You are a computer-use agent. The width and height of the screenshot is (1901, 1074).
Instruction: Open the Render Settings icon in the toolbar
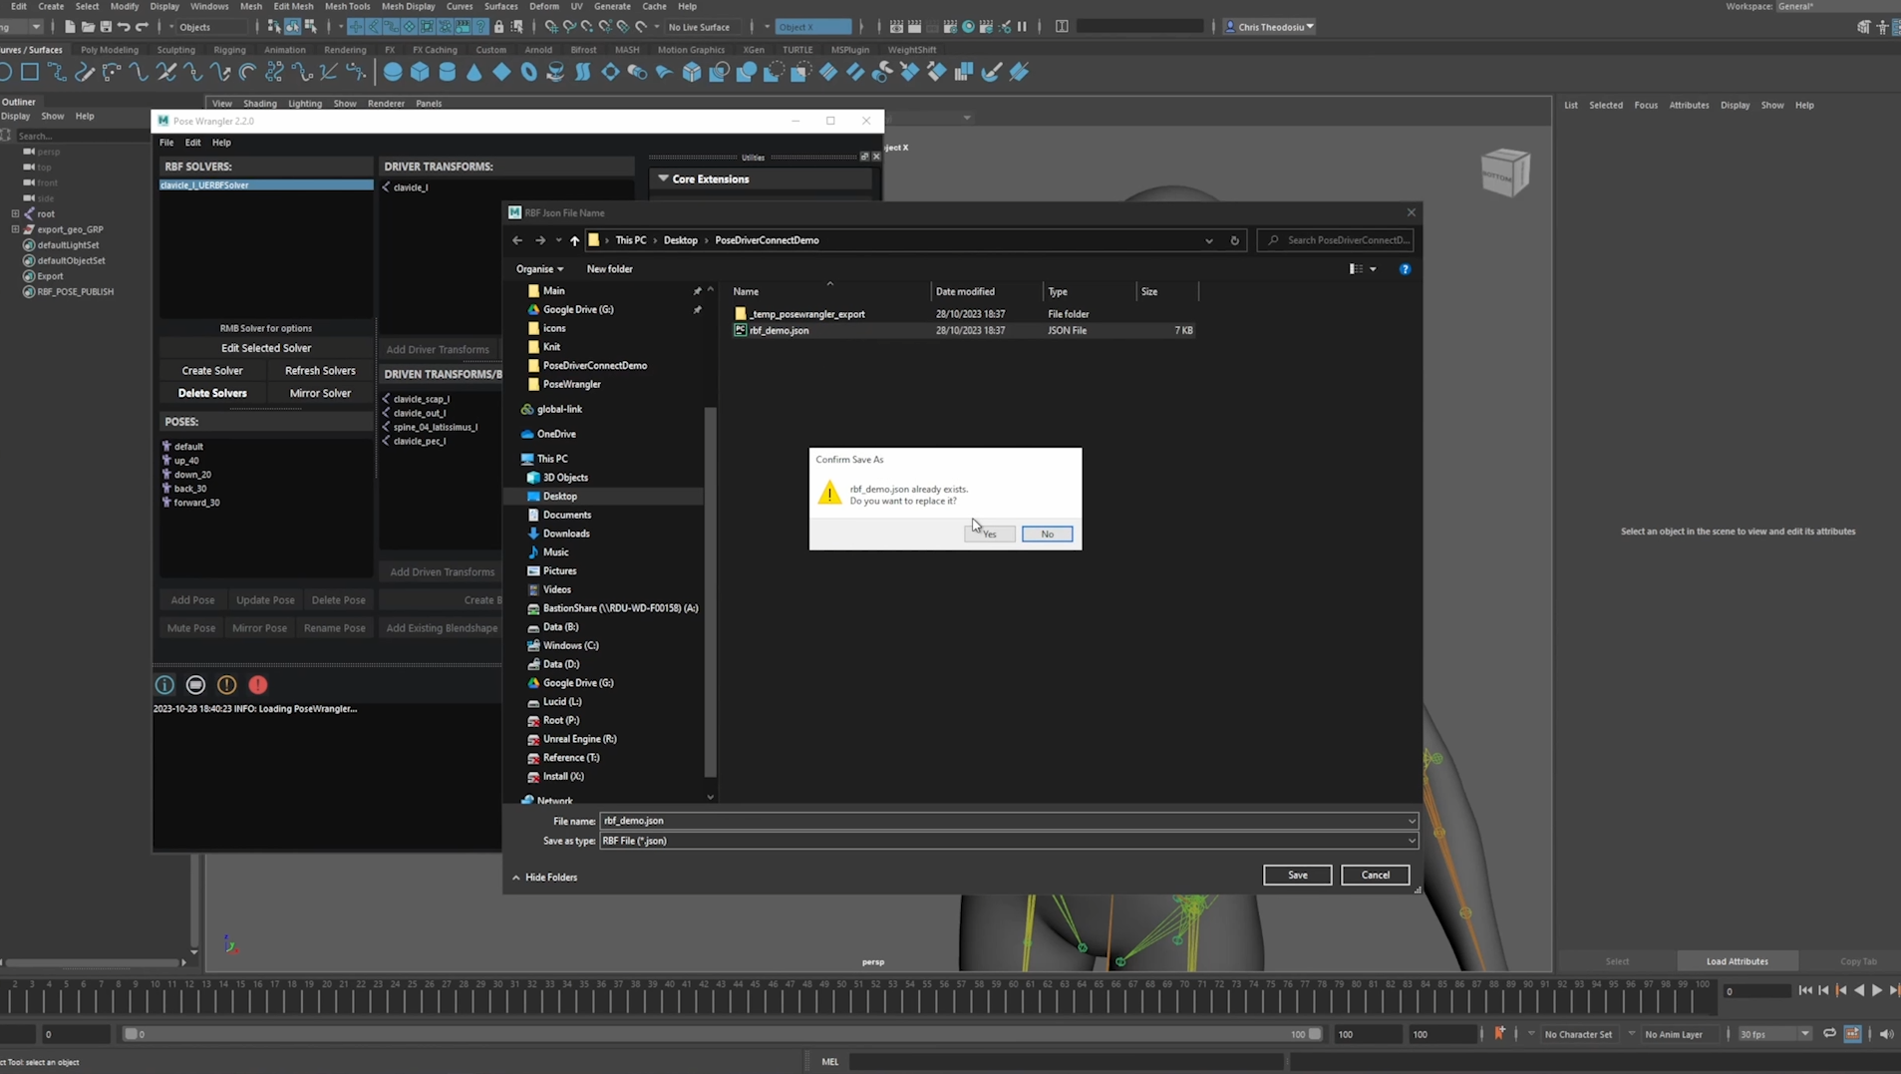(950, 27)
